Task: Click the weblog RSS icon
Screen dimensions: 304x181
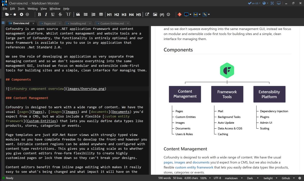Action: pos(205,14)
